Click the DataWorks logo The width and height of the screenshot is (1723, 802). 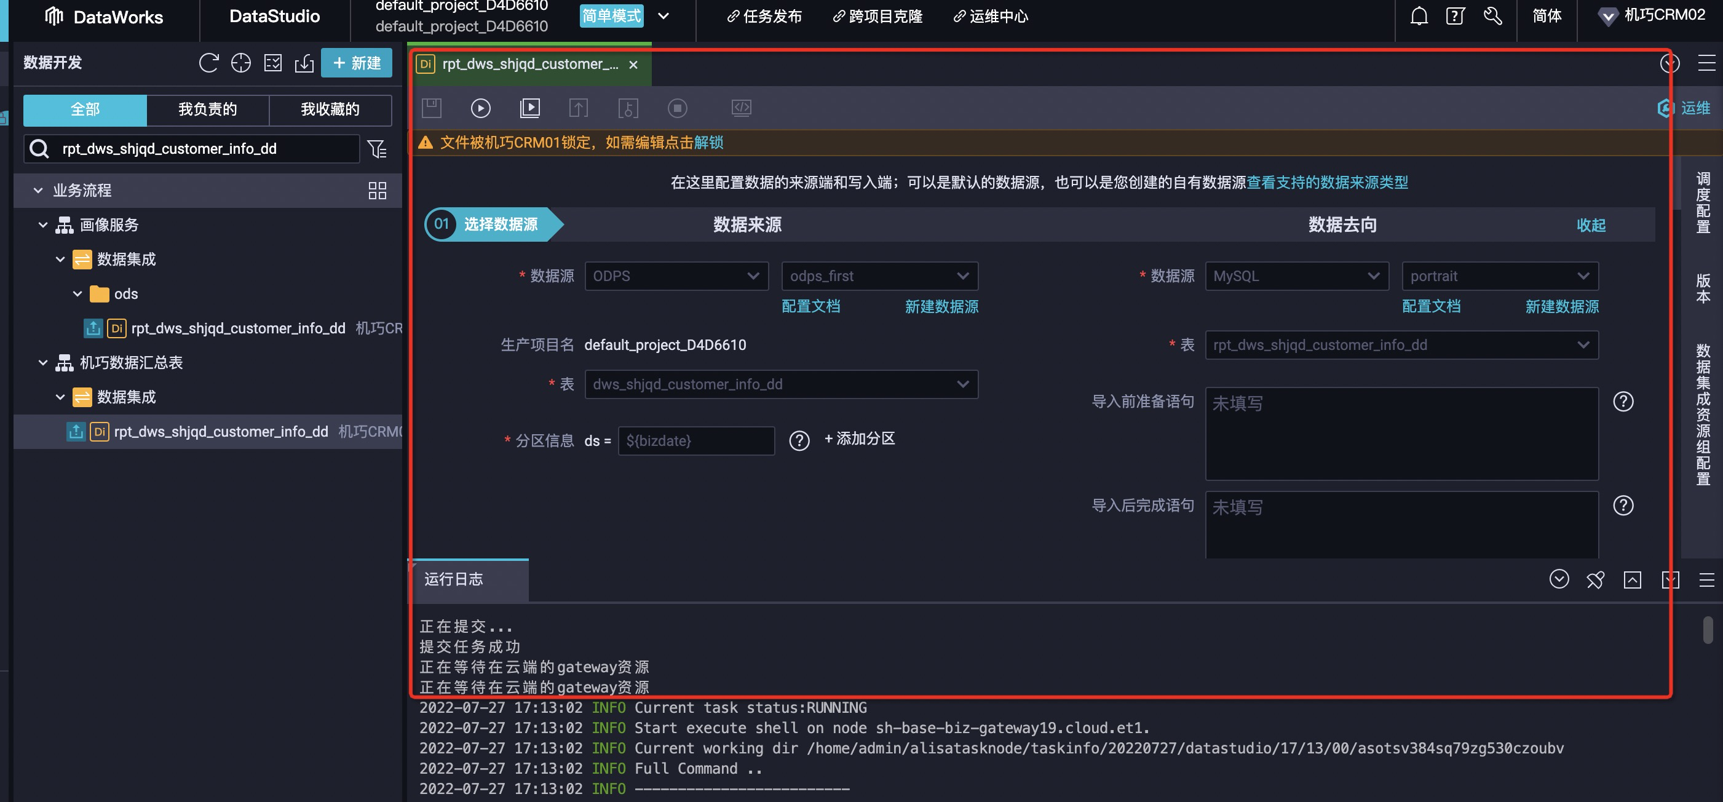click(104, 17)
